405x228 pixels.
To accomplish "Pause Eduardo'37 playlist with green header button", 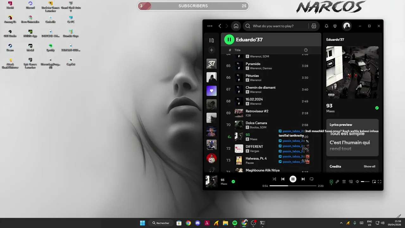I will click(x=229, y=40).
